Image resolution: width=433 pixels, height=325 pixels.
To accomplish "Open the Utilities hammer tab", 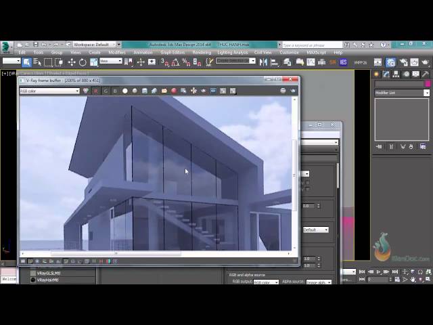I will pyautogui.click(x=426, y=74).
